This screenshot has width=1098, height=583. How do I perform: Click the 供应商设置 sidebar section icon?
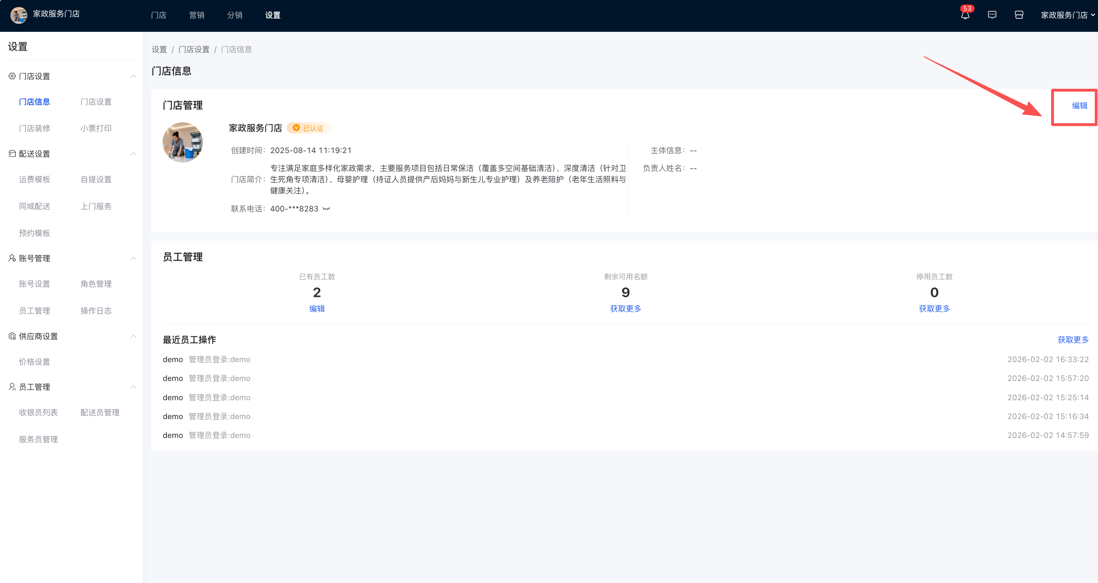(12, 336)
